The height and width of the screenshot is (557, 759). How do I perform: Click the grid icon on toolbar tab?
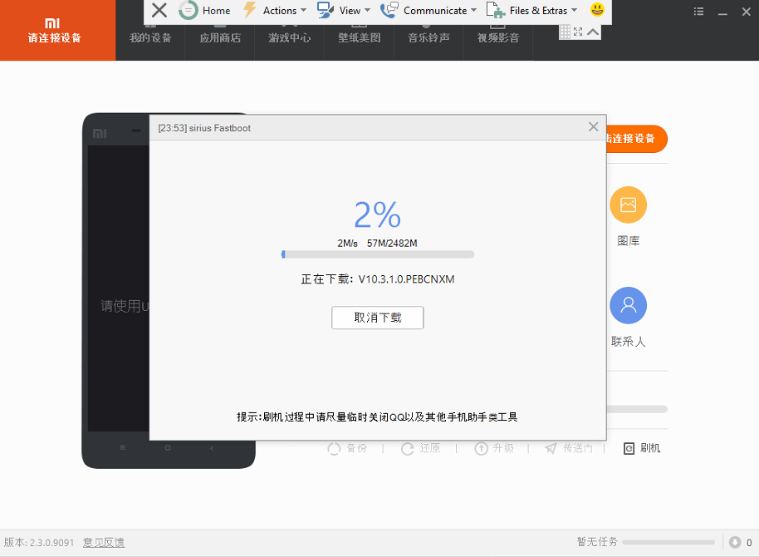coord(565,32)
